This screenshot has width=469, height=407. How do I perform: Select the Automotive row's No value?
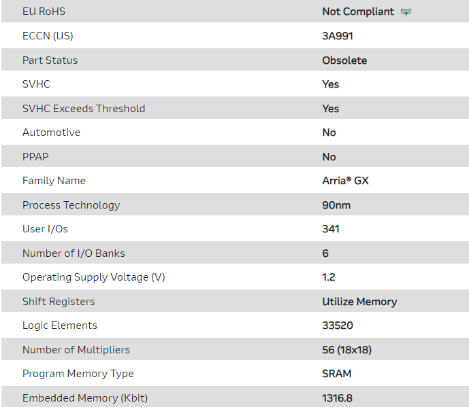329,132
